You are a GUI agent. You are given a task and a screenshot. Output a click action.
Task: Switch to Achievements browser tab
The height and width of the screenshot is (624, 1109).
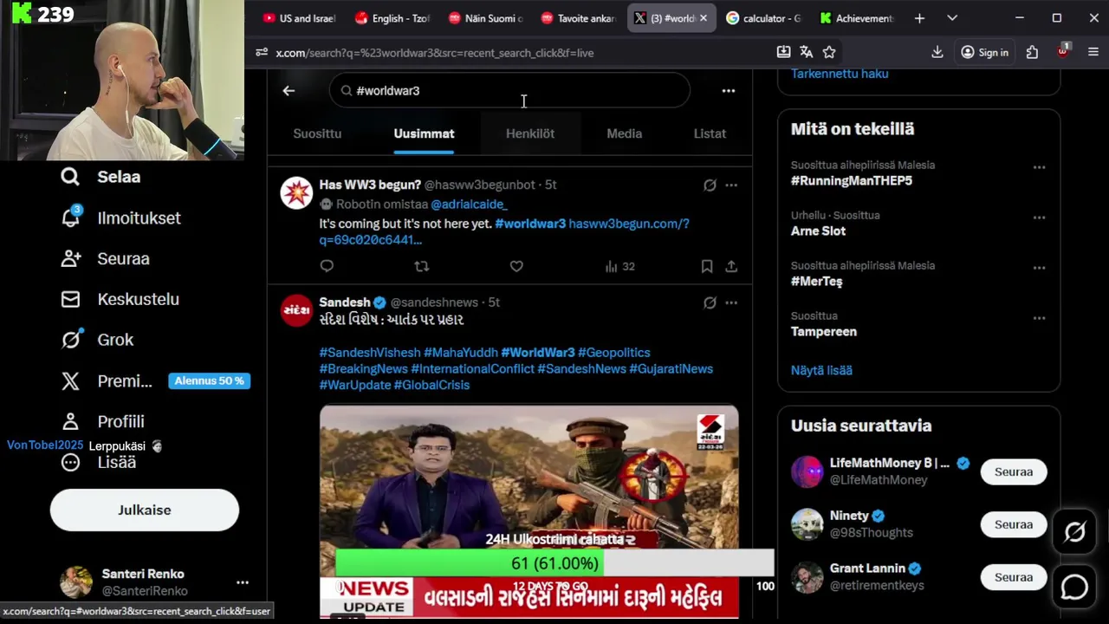856,18
